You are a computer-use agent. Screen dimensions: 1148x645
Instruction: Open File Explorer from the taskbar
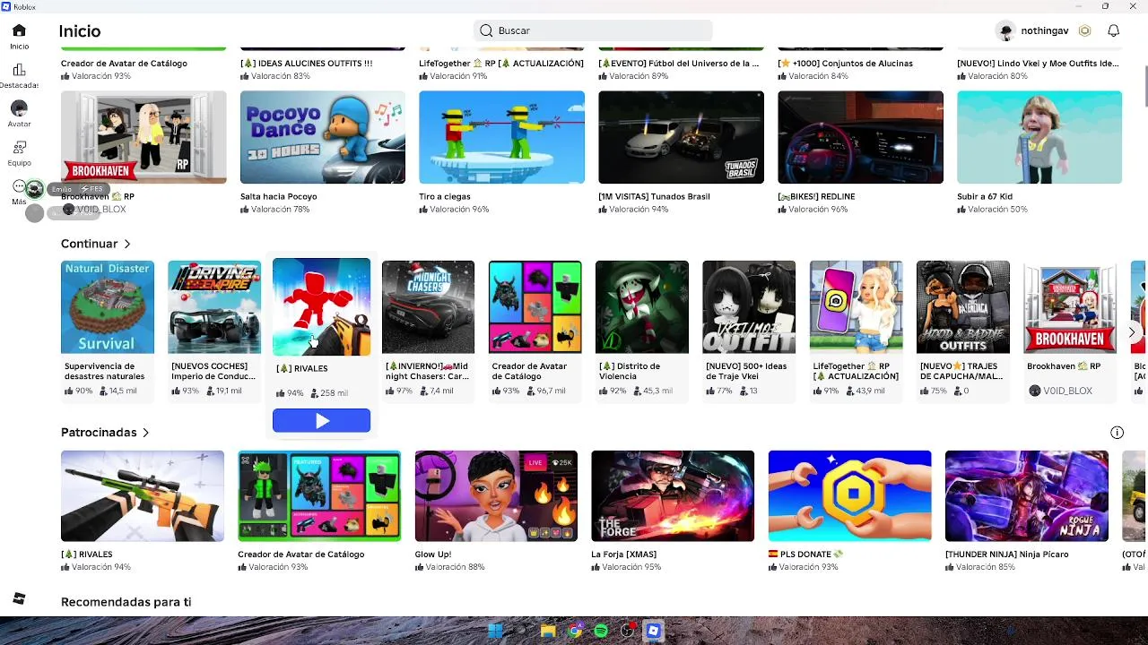[548, 631]
